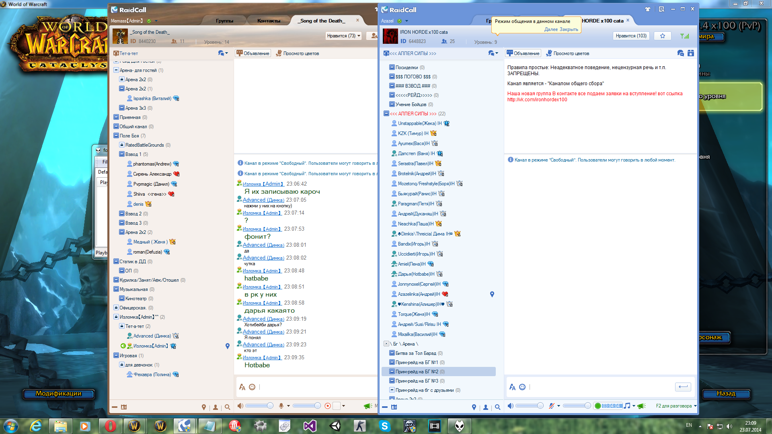Open Объявление in right RaidCall window
Image resolution: width=772 pixels, height=434 pixels.
523,53
